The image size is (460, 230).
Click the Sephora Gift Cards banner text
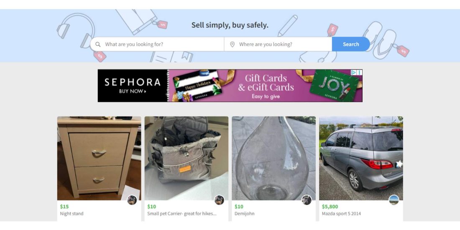(x=266, y=83)
